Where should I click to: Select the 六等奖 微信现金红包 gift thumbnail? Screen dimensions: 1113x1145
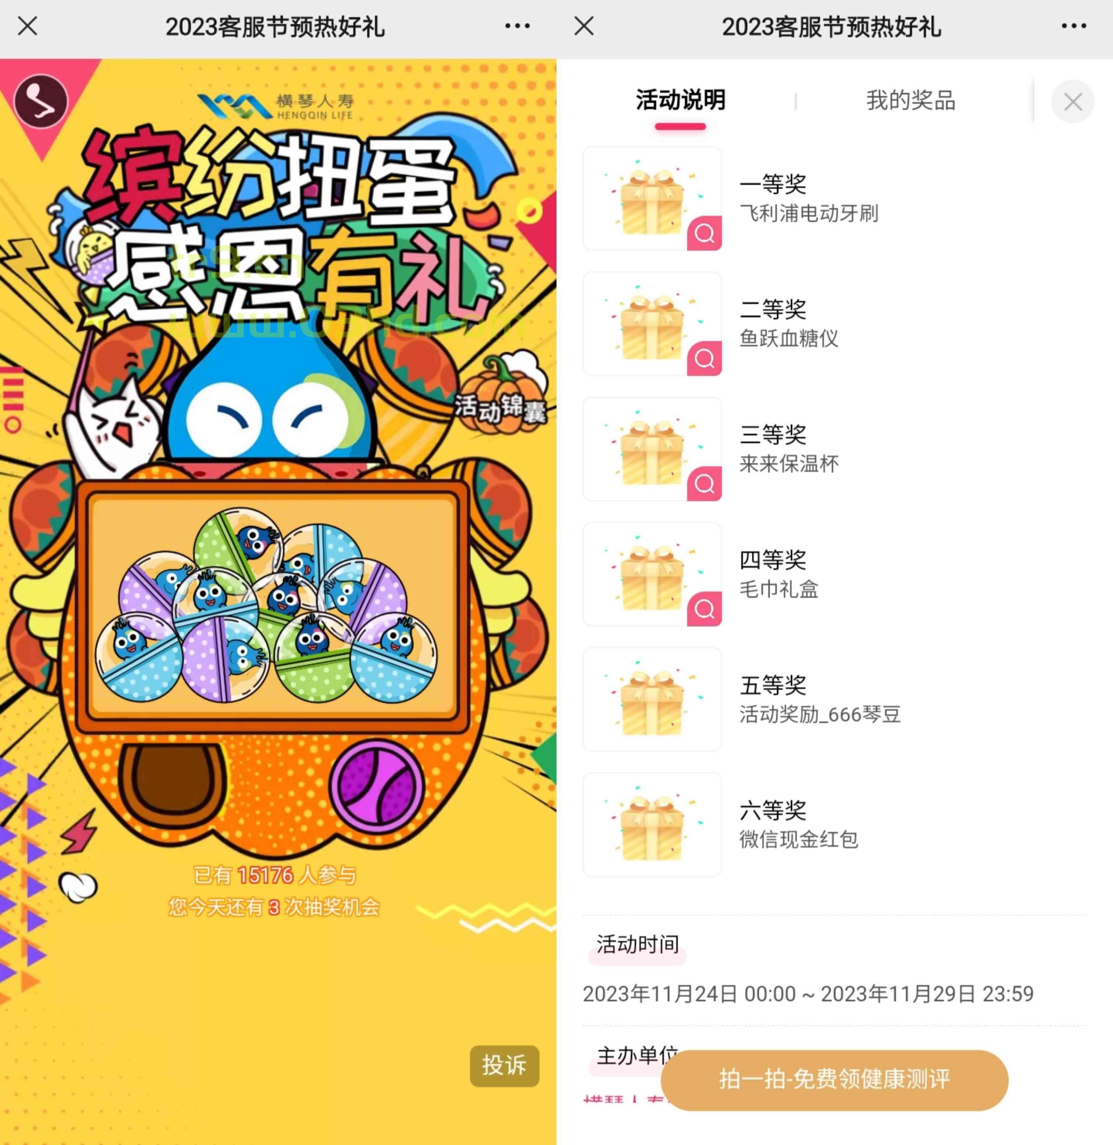click(652, 825)
